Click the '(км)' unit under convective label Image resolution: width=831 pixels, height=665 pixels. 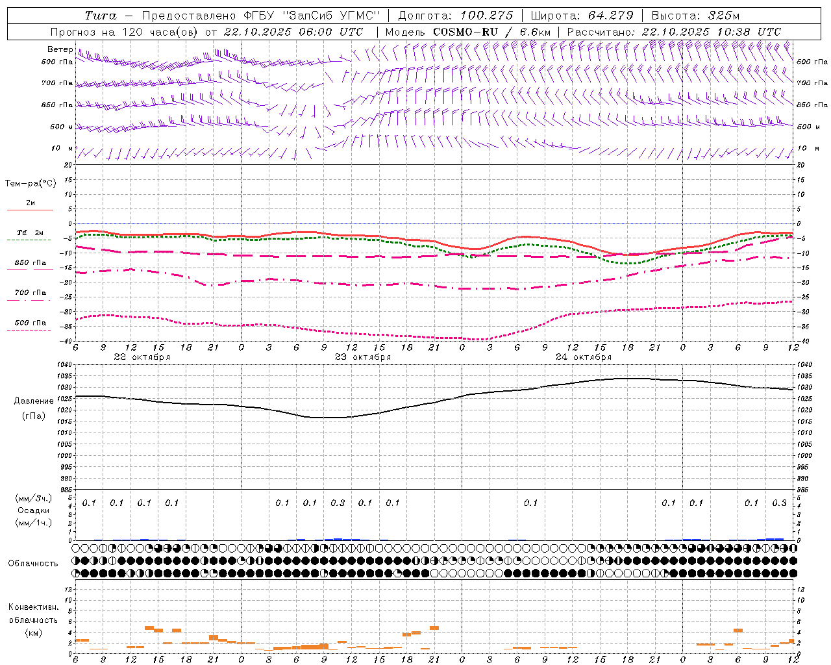click(x=33, y=632)
